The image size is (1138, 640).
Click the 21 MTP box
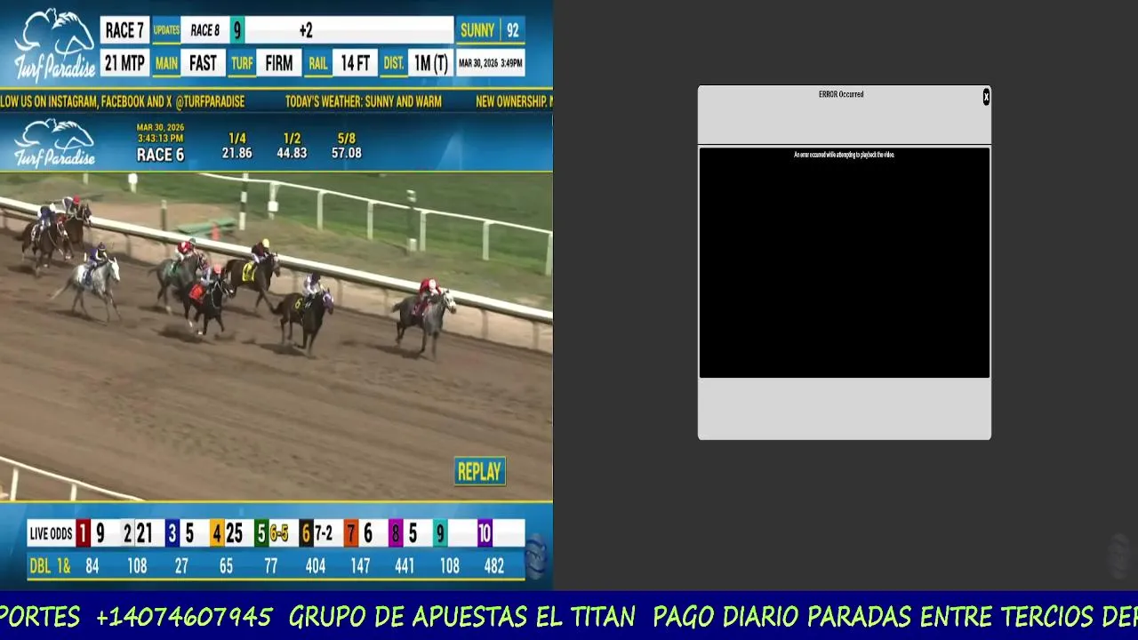click(124, 63)
